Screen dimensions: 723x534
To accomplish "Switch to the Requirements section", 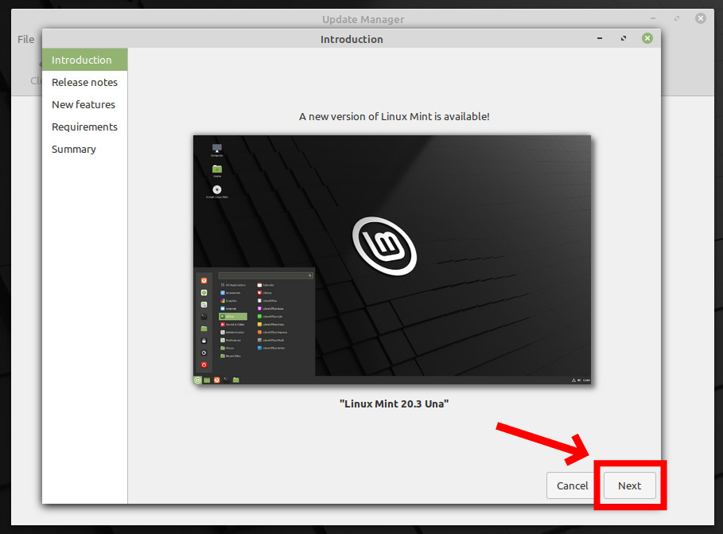I will pos(85,127).
